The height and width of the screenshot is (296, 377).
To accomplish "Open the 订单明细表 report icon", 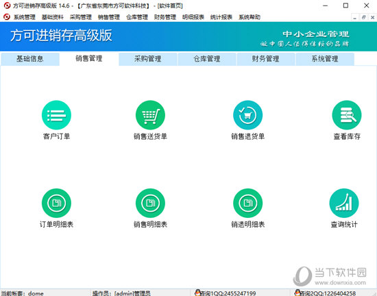I will 56,203.
